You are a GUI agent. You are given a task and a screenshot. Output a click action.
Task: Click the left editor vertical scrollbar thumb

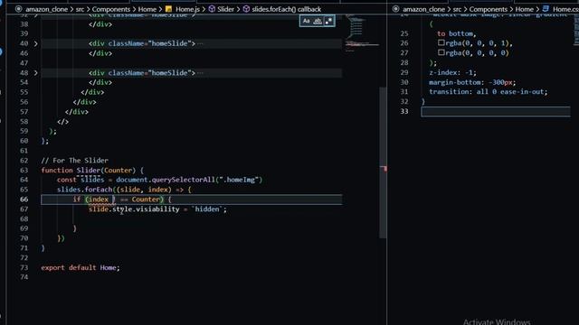[383, 162]
